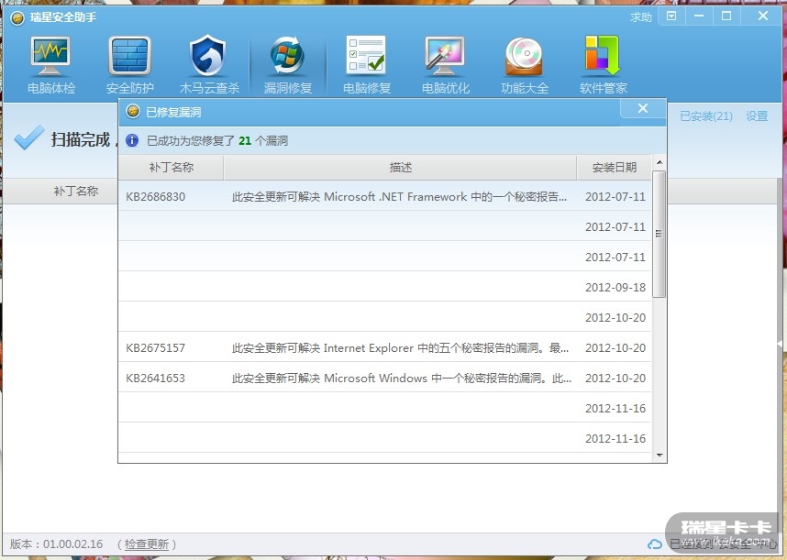Open 电脑优化 optimization tool

pyautogui.click(x=445, y=65)
